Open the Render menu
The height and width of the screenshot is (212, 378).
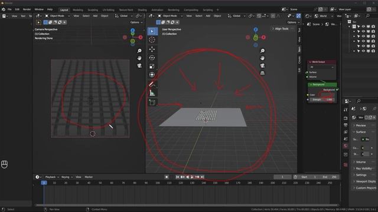coord(27,9)
